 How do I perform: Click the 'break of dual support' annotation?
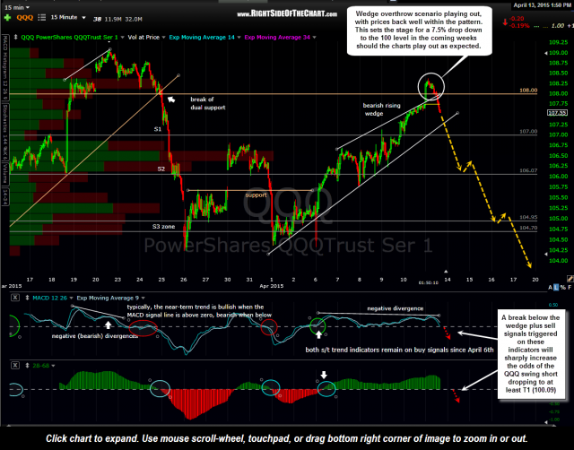click(x=207, y=103)
